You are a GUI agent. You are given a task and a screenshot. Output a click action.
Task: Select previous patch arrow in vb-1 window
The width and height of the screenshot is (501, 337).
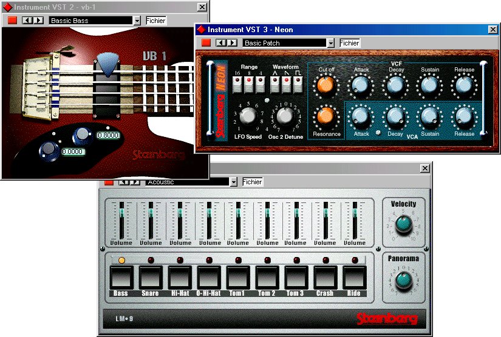click(x=27, y=21)
